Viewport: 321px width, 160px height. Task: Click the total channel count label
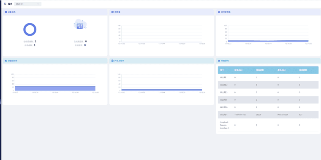pyautogui.click(x=79, y=45)
